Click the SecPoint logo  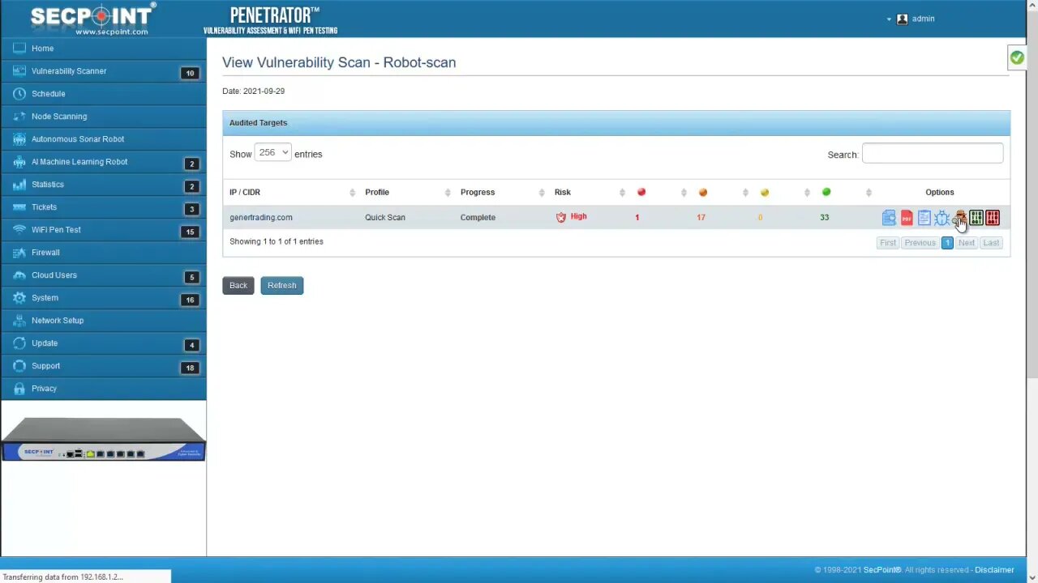92,19
